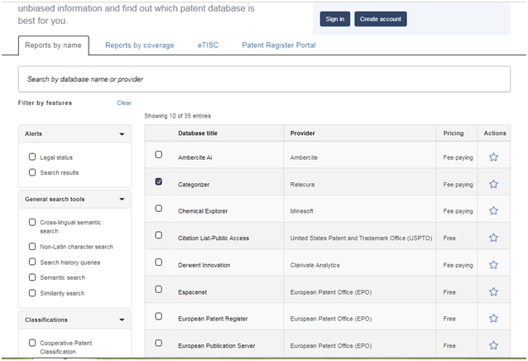Open the eTISC tab
The height and width of the screenshot is (361, 528).
pyautogui.click(x=208, y=45)
